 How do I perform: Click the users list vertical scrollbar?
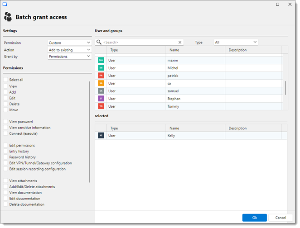pyautogui.click(x=285, y=88)
